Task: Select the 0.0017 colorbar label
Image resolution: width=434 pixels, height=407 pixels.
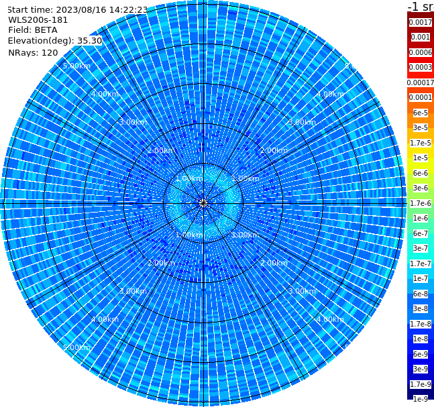Action: click(x=421, y=22)
